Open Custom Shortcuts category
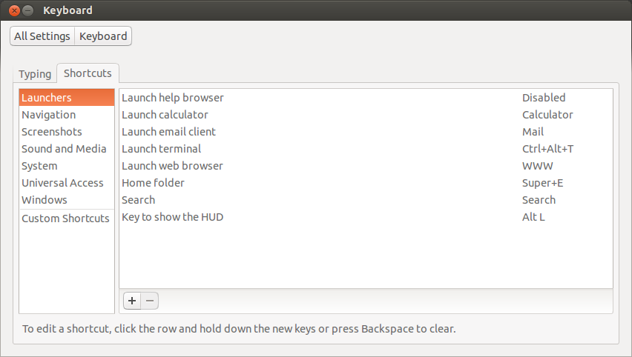 (x=65, y=218)
